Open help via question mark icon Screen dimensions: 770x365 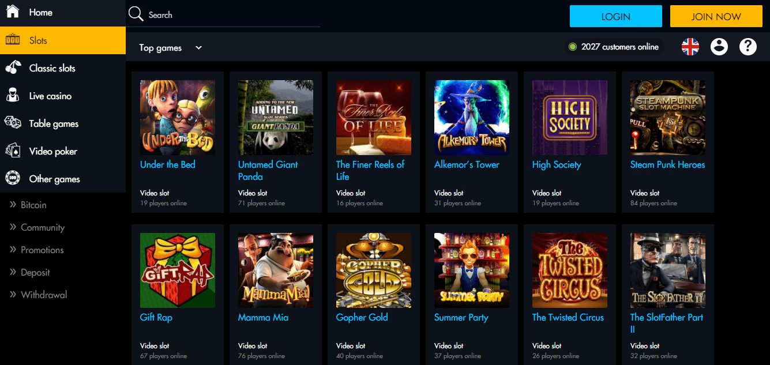click(x=748, y=47)
